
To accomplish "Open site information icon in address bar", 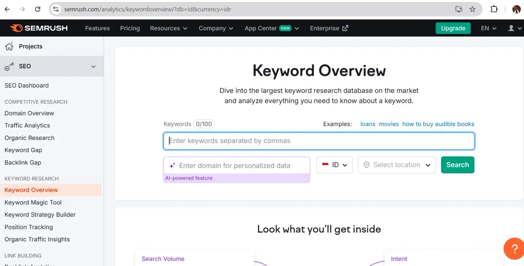I will (56, 9).
